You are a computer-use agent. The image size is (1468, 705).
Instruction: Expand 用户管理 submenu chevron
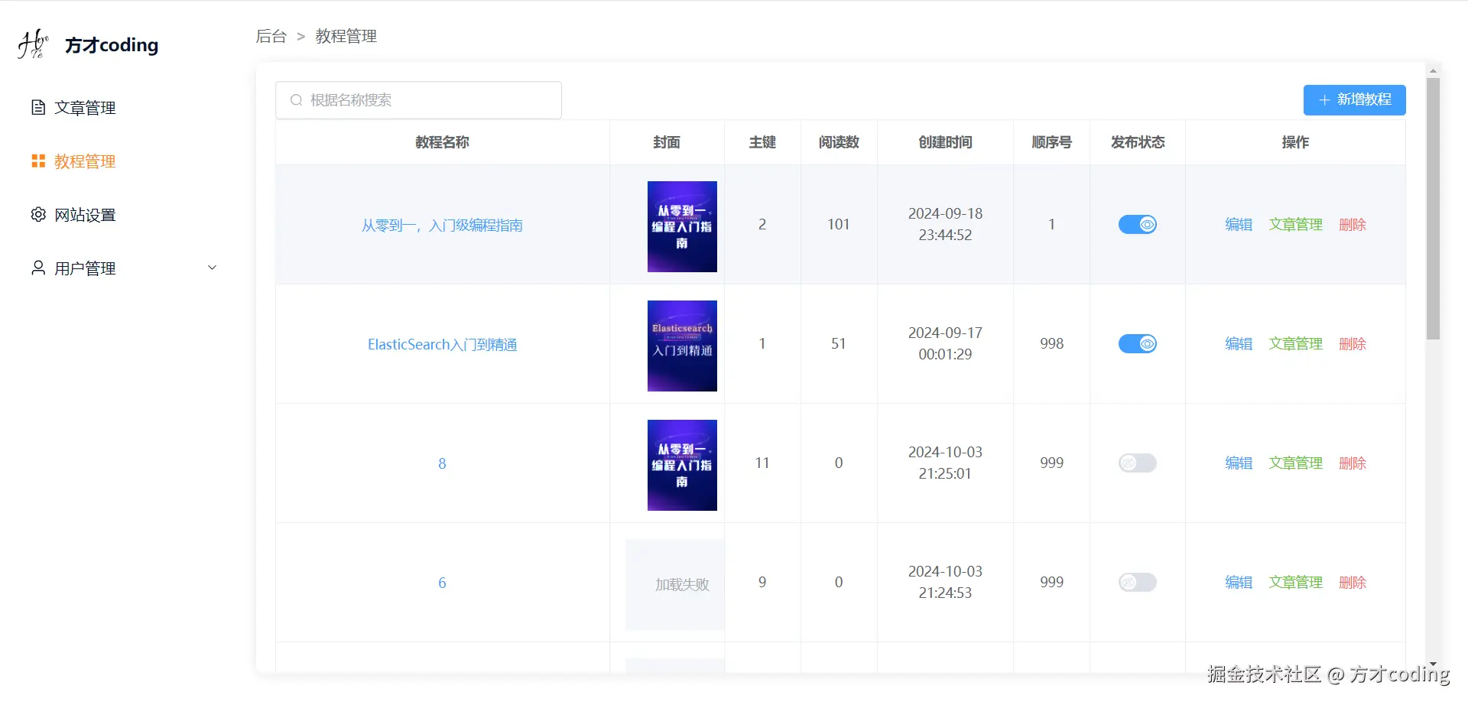click(x=213, y=268)
